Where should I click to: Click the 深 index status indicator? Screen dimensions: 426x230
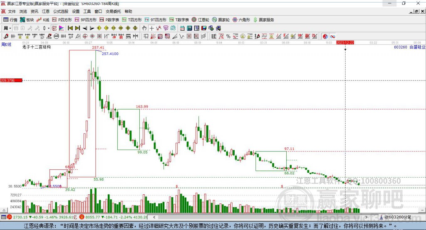click(x=82, y=217)
